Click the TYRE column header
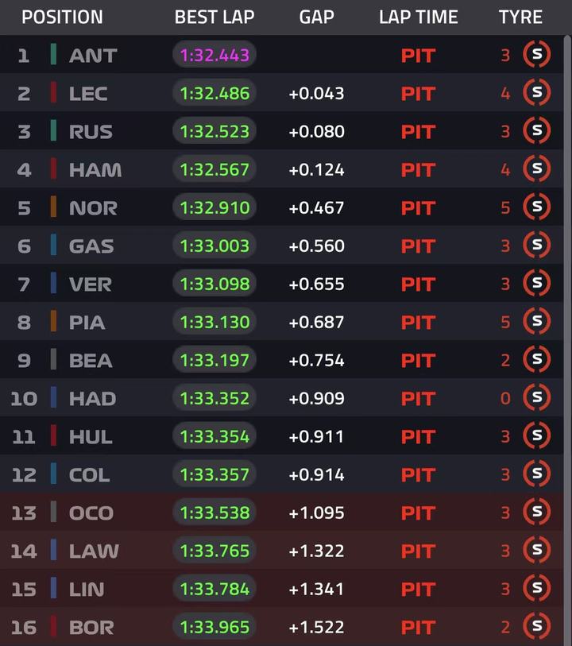572x646 pixels. click(x=520, y=17)
